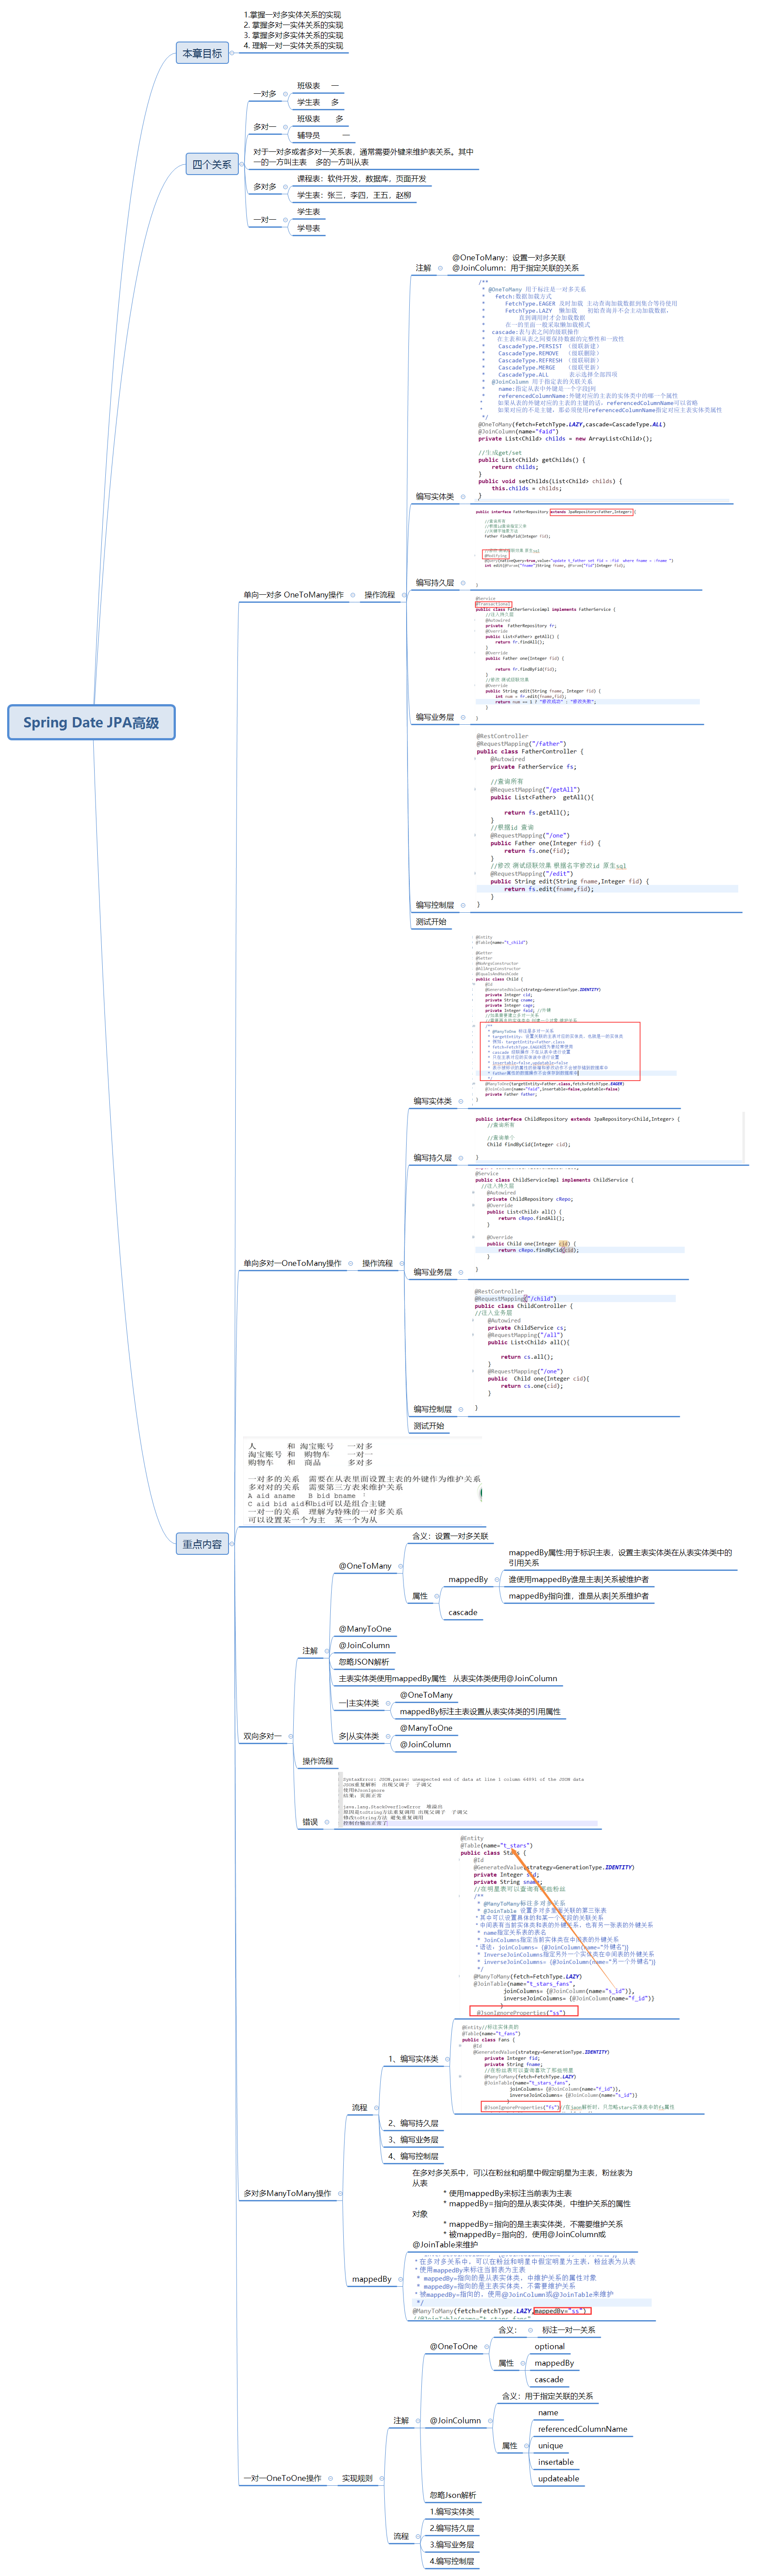Select the 实现规则 node
The width and height of the screenshot is (757, 2576).
pyautogui.click(x=357, y=2478)
